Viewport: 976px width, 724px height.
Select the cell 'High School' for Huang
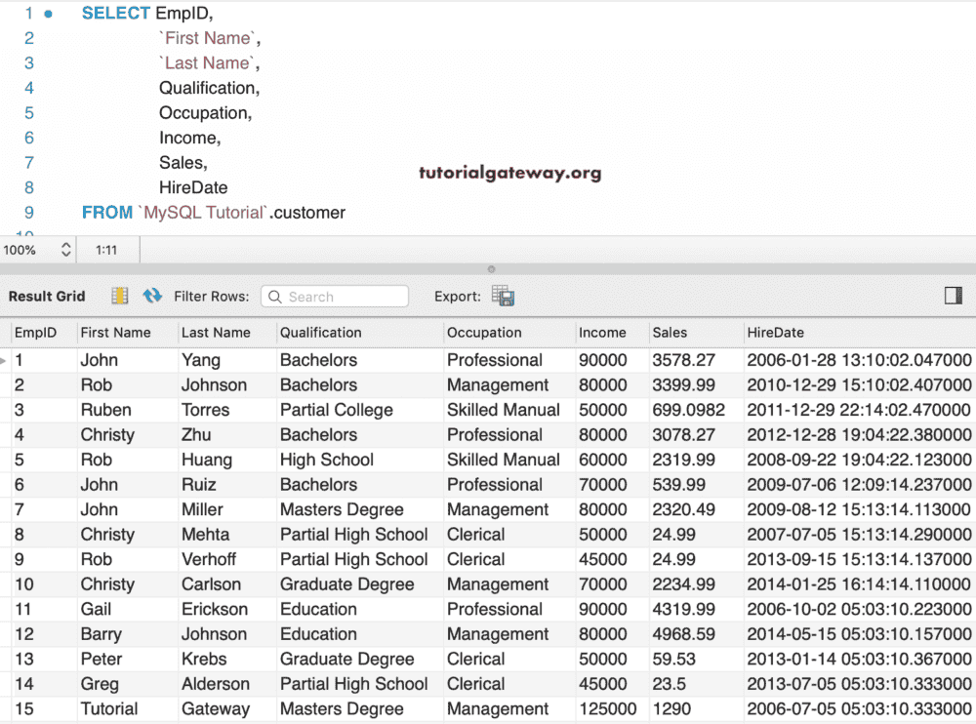(327, 460)
